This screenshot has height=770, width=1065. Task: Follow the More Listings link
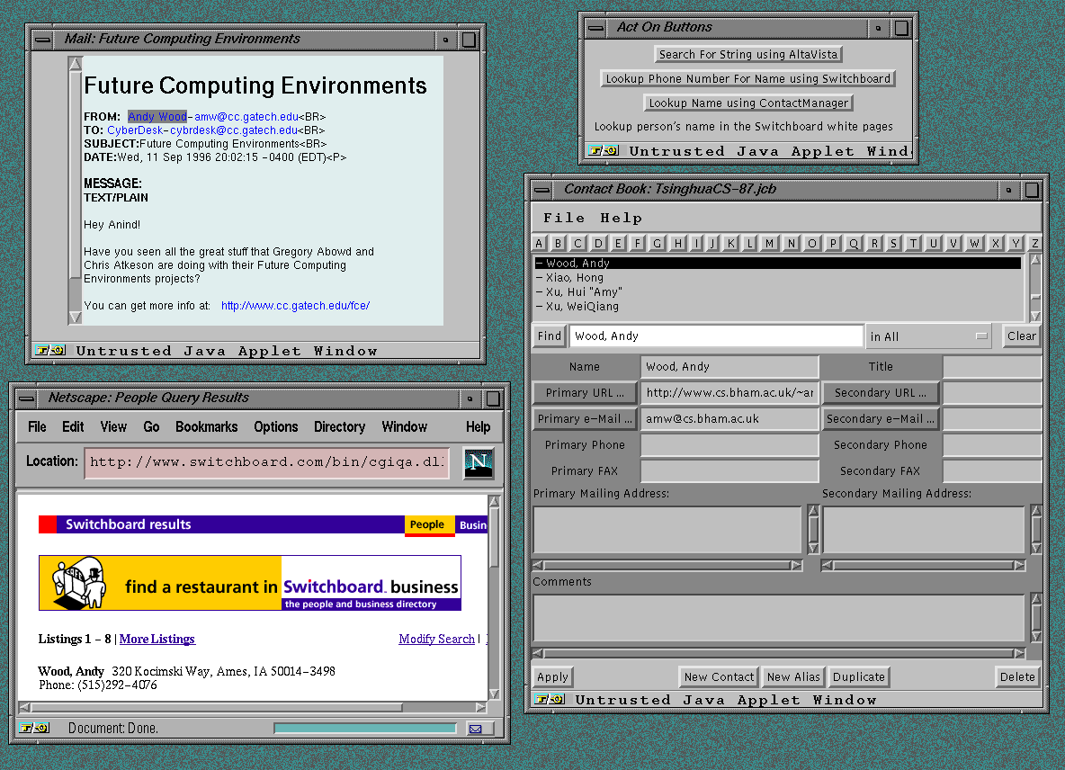(x=157, y=640)
